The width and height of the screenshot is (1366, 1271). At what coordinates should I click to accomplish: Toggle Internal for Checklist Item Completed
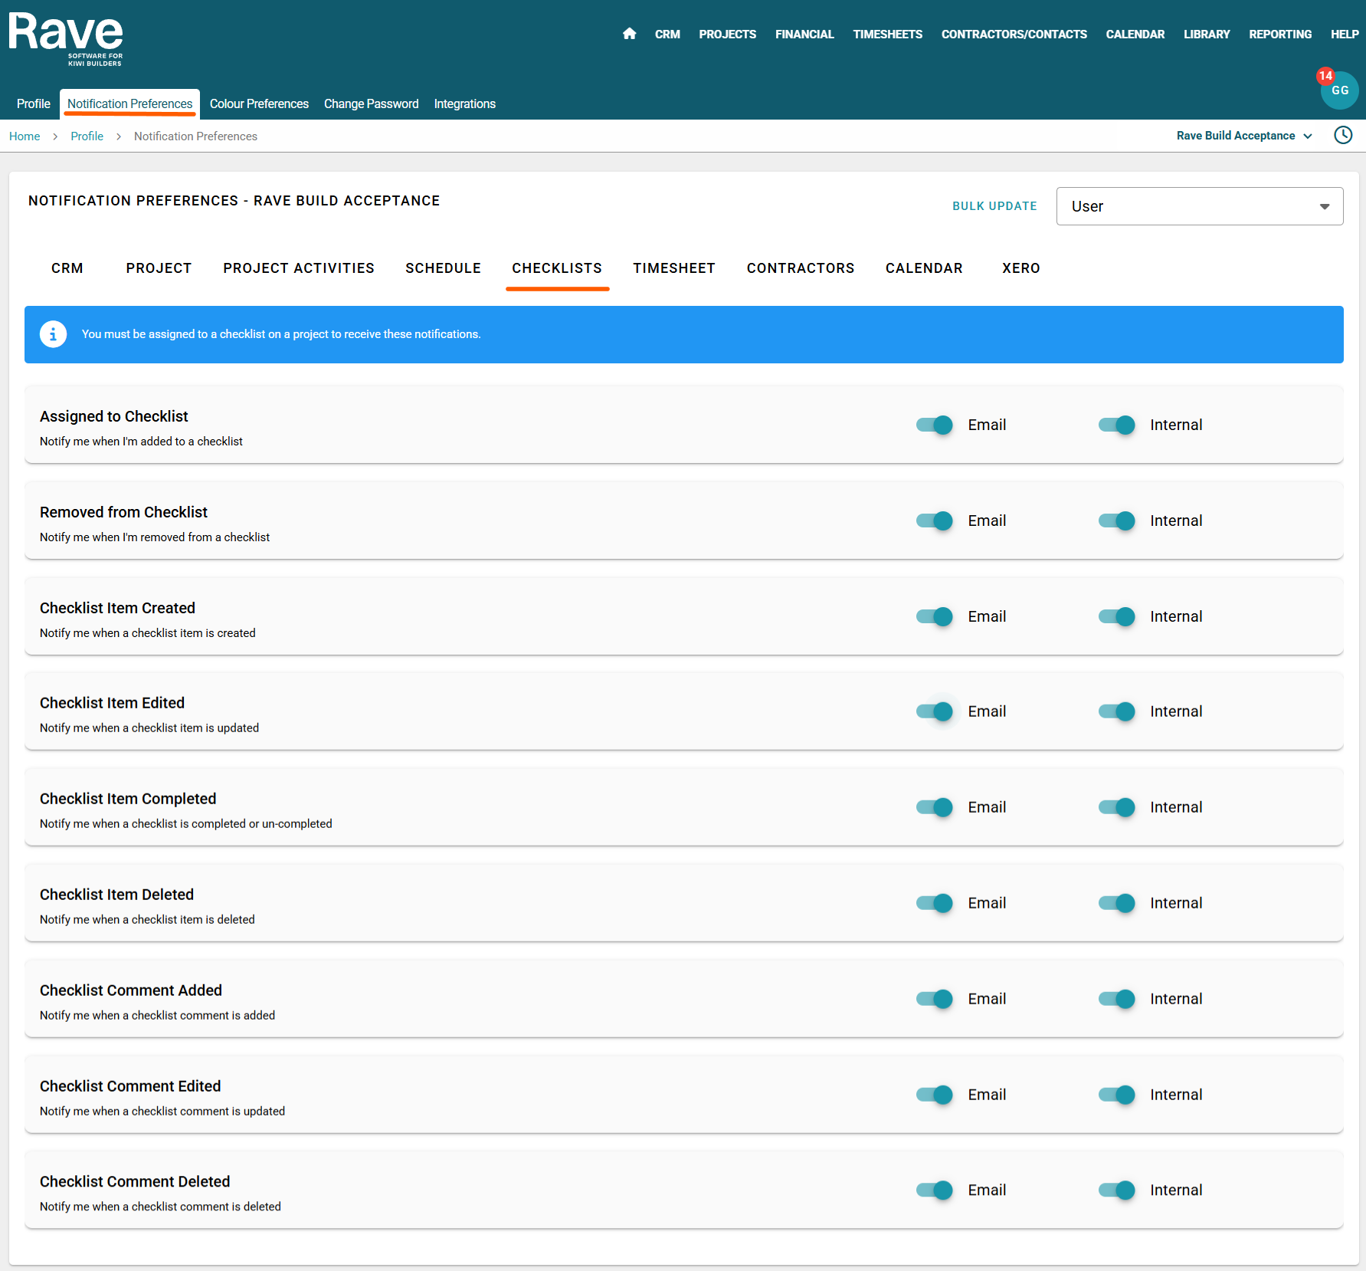click(x=1116, y=807)
